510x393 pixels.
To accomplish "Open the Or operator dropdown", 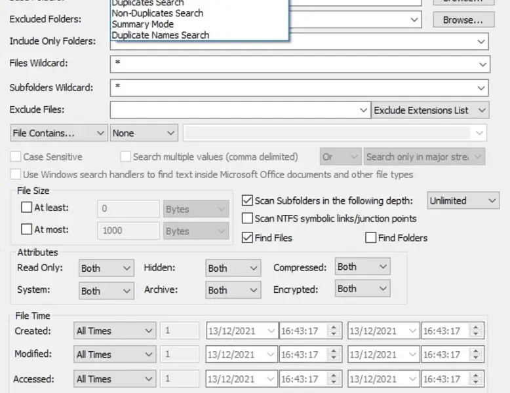I will click(340, 157).
